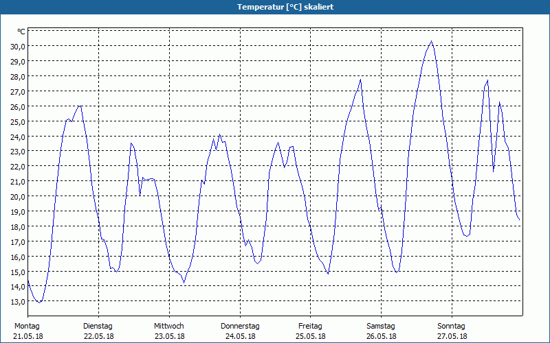This screenshot has height=343, width=550.
Task: Pick the Samstag day label
Action: click(x=381, y=326)
